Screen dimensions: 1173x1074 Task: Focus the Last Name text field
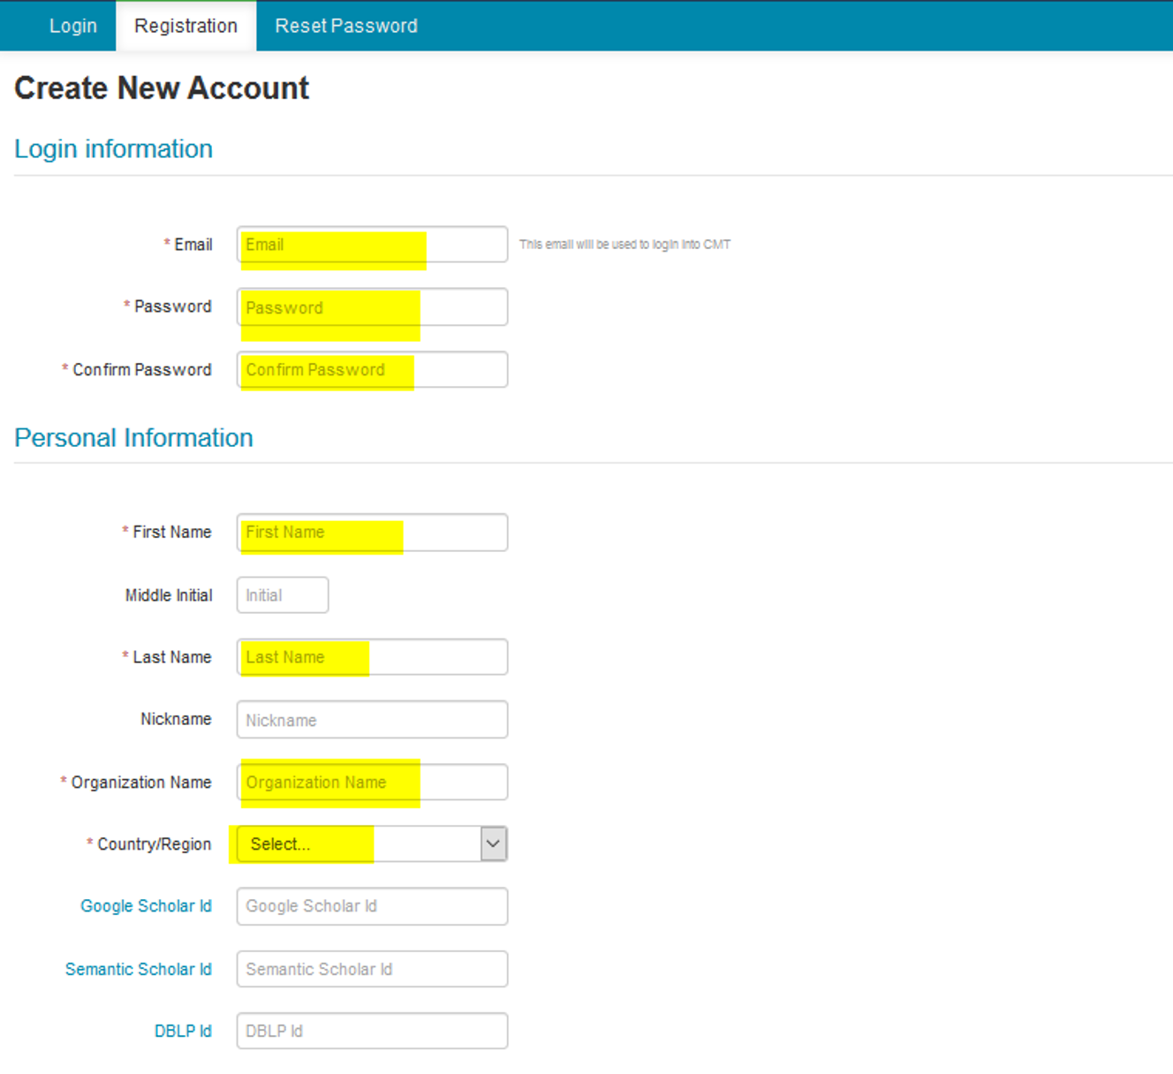point(372,657)
